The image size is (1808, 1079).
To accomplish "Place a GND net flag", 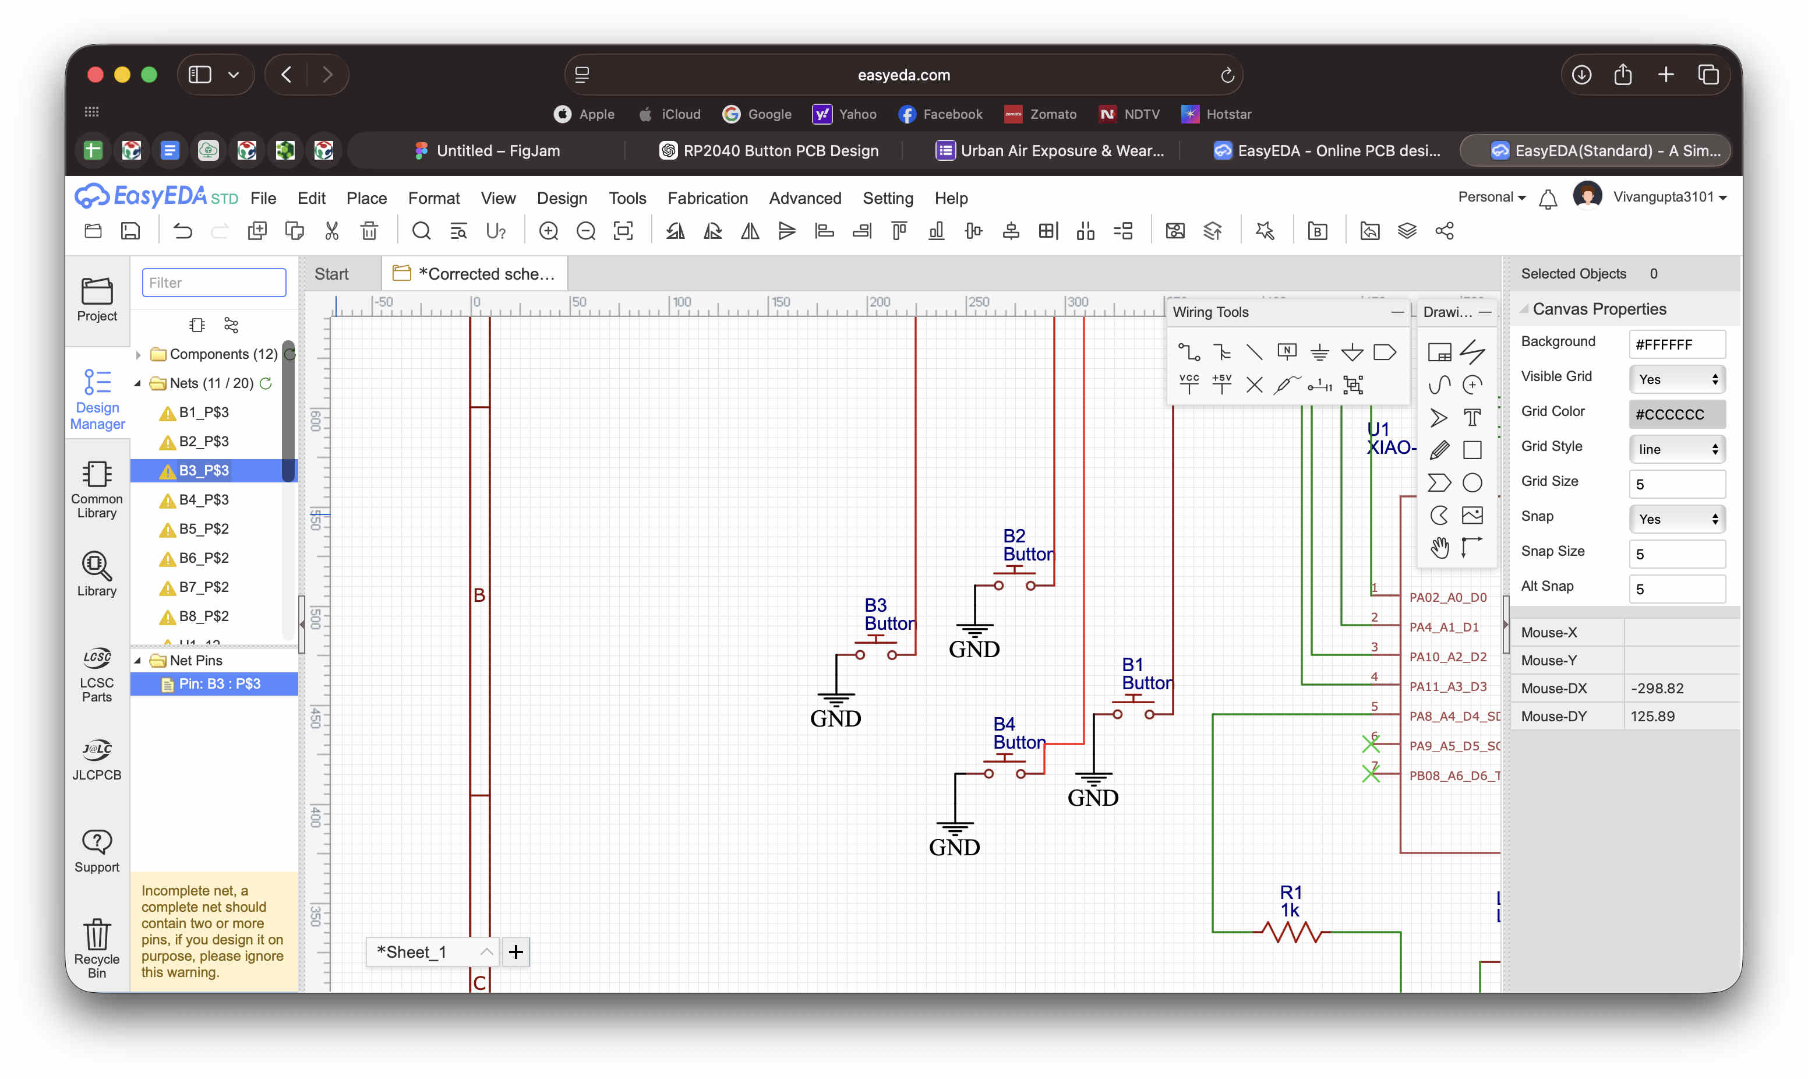I will pyautogui.click(x=1320, y=352).
